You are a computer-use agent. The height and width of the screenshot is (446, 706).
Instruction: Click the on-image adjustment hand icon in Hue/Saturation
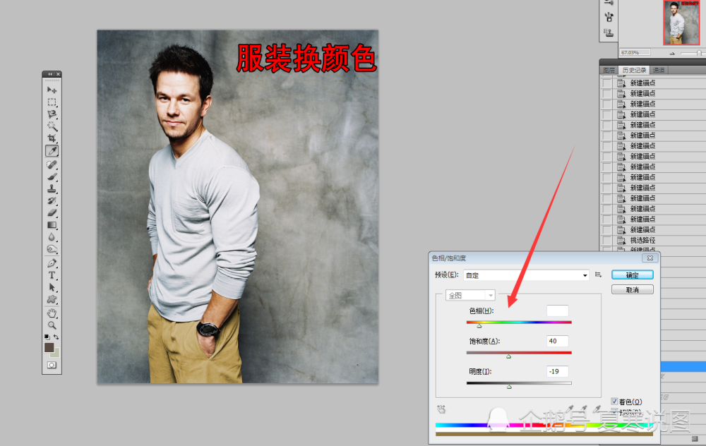click(441, 409)
